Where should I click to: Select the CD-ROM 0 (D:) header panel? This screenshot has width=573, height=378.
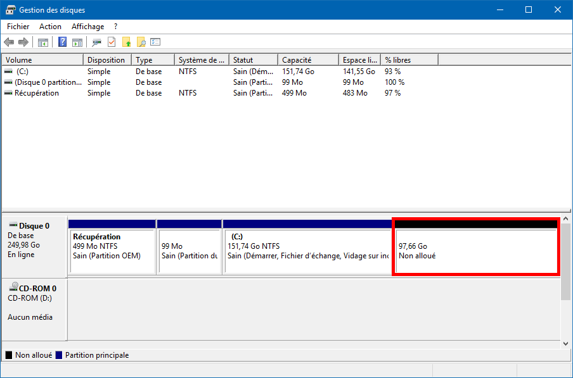point(34,310)
